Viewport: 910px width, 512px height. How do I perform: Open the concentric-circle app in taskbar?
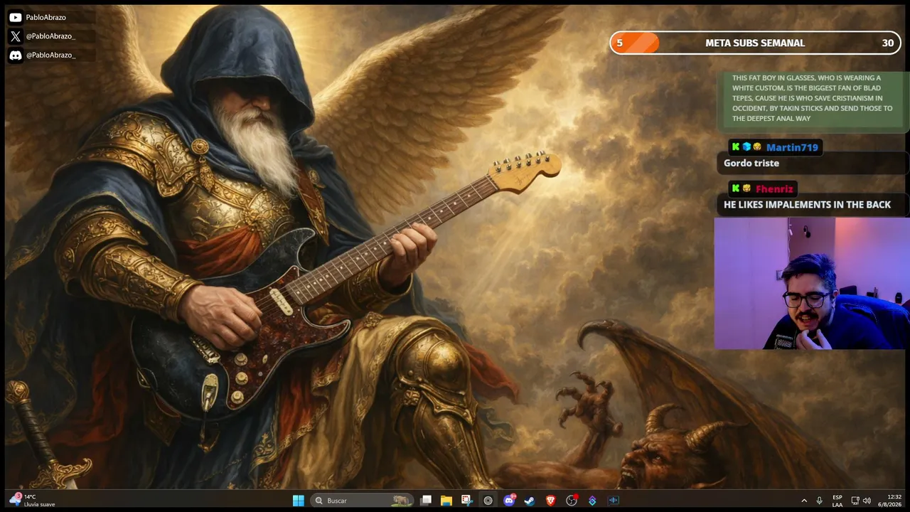click(x=488, y=501)
